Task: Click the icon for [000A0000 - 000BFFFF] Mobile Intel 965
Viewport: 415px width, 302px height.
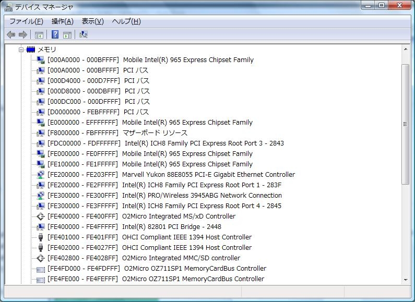Action: pyautogui.click(x=41, y=60)
